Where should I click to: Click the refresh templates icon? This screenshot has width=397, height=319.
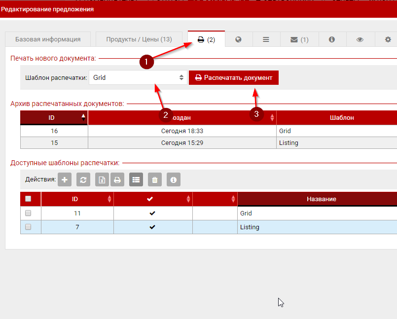(83, 179)
